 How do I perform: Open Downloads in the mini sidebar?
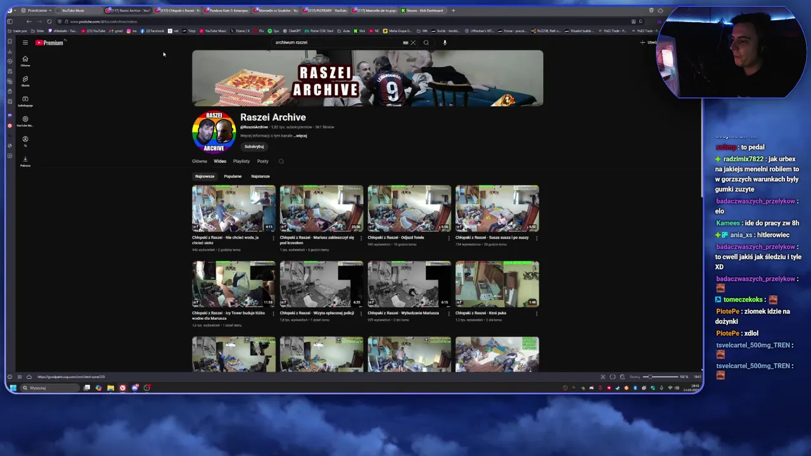coord(25,161)
